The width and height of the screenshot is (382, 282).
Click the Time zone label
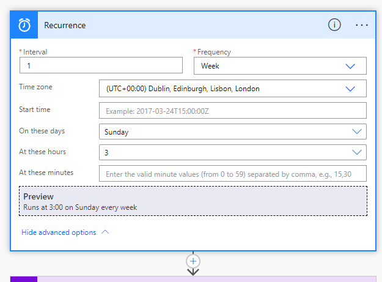36,87
